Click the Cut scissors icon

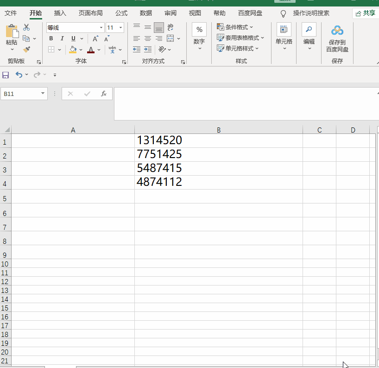coord(26,27)
